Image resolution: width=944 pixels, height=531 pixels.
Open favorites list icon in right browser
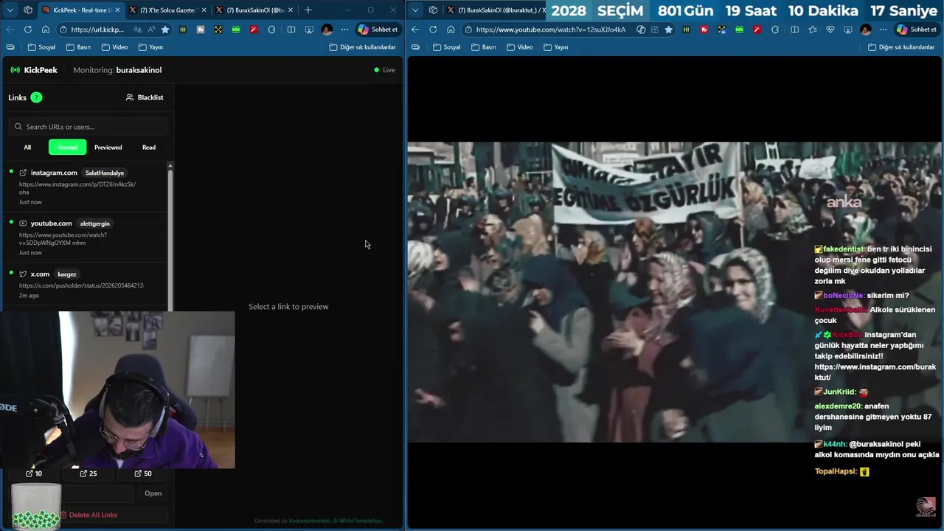tap(812, 29)
